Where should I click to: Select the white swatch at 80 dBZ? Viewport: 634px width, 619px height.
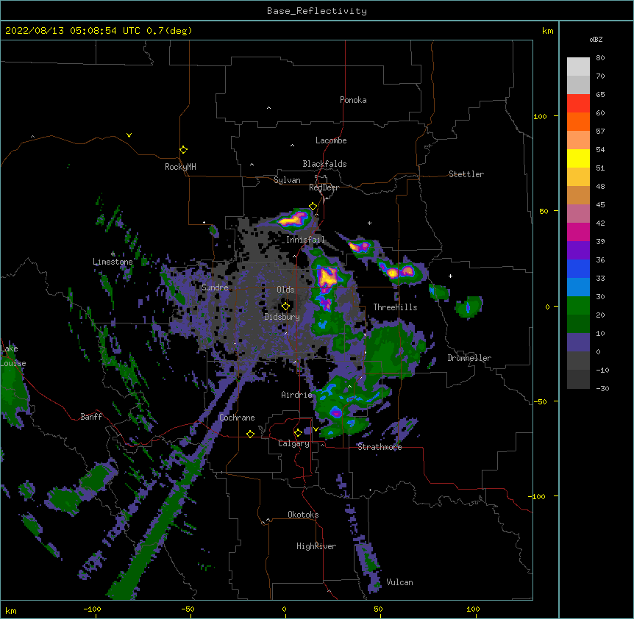pyautogui.click(x=578, y=67)
